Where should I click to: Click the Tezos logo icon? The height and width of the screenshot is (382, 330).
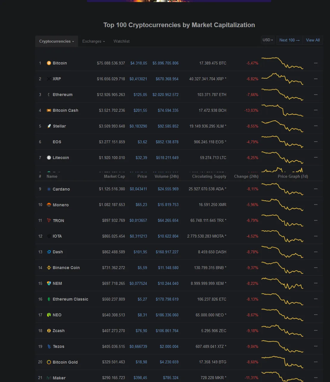point(49,346)
